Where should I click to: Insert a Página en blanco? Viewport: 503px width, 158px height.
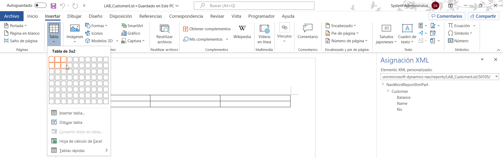[22, 33]
